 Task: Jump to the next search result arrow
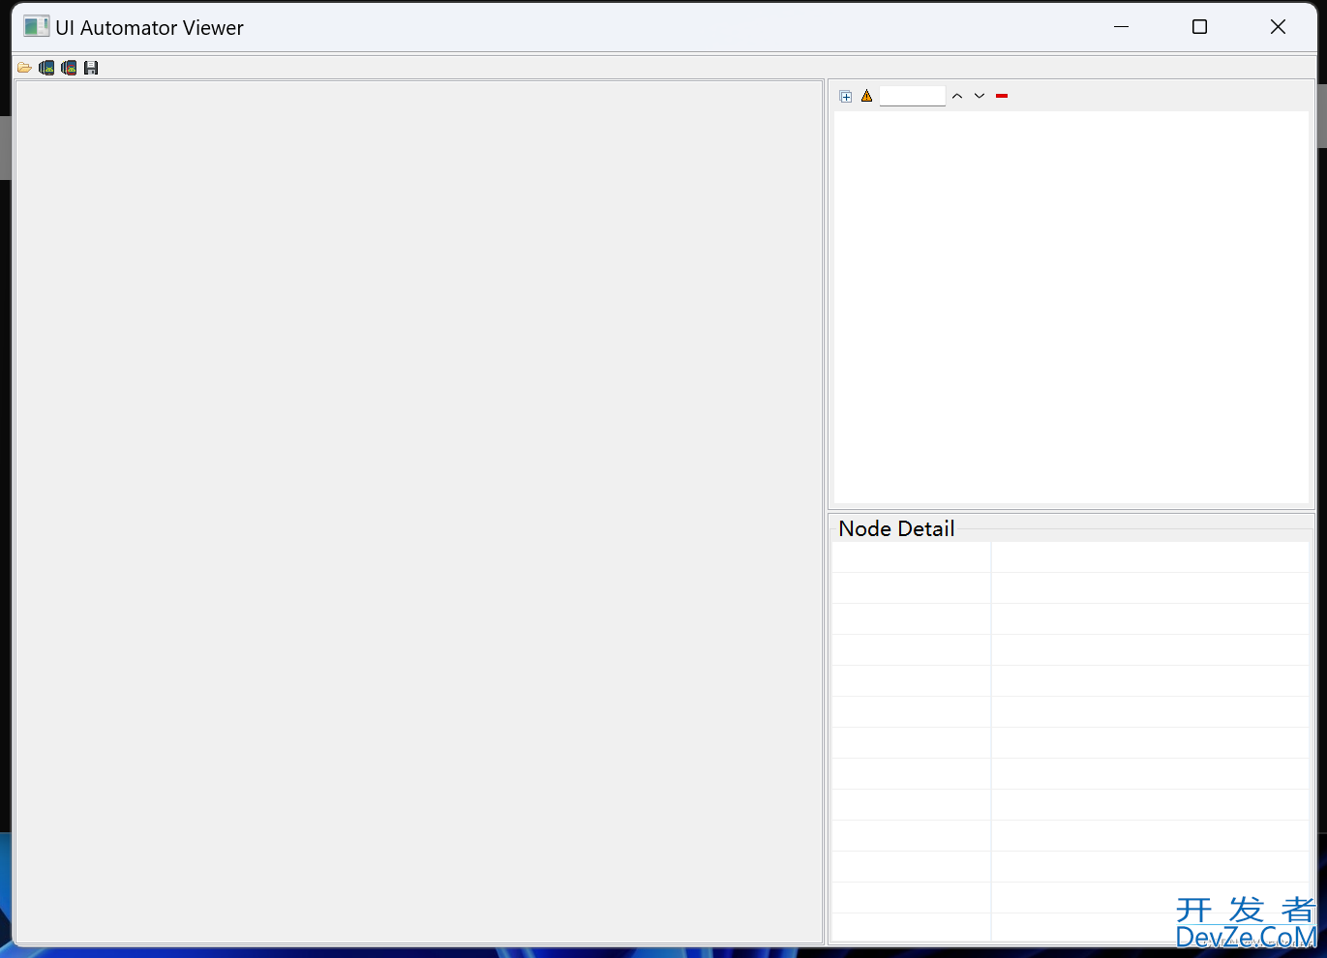tap(980, 96)
